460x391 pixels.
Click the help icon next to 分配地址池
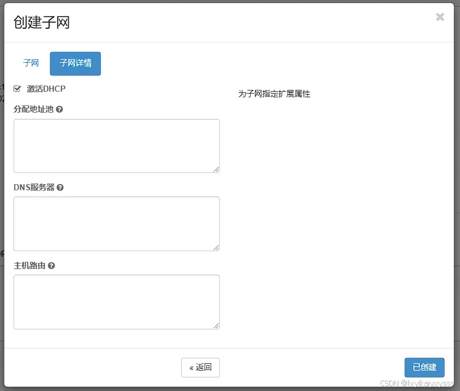click(59, 110)
